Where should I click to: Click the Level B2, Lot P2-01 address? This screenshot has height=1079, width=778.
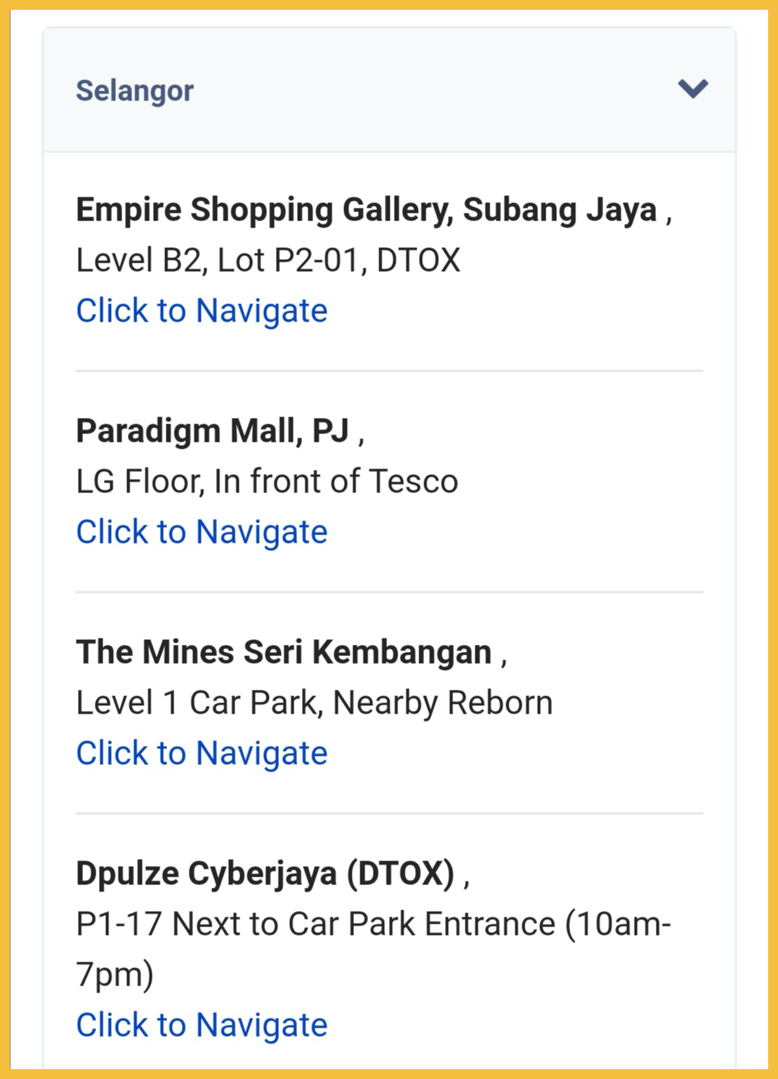click(x=268, y=260)
